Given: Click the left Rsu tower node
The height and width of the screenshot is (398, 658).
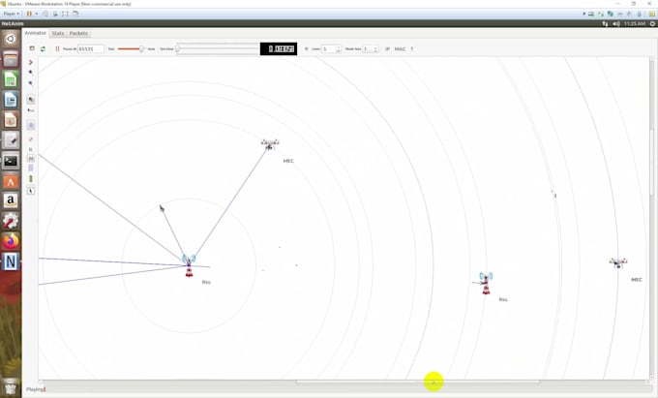Looking at the screenshot, I should point(189,265).
